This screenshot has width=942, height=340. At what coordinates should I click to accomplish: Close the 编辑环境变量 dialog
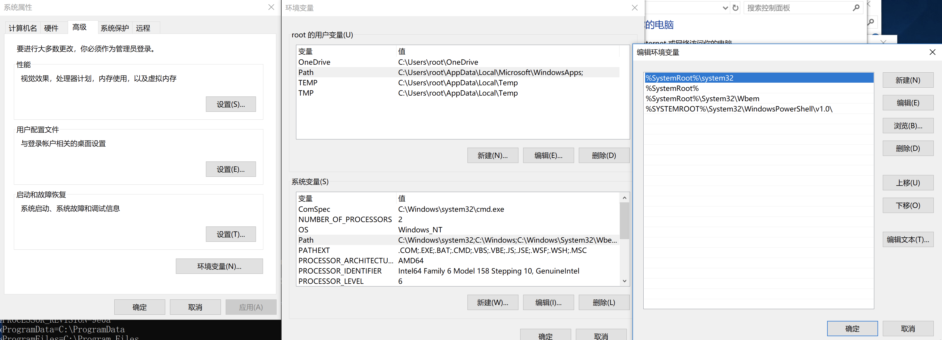coord(932,52)
